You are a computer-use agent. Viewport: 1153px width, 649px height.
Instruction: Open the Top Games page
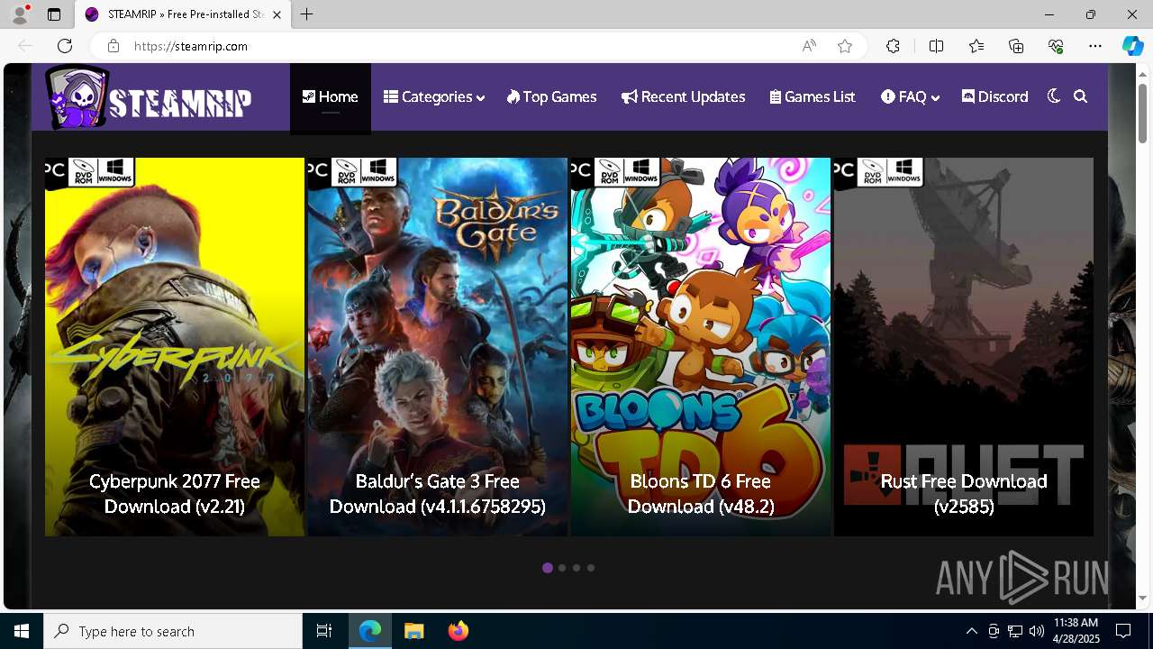pyautogui.click(x=552, y=96)
